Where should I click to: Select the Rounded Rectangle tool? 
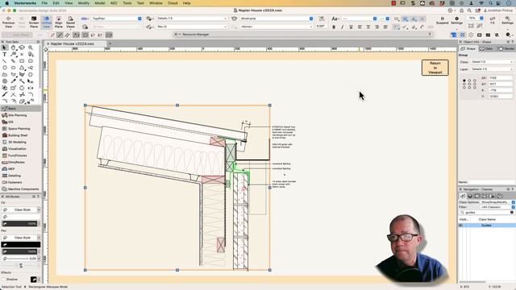31,61
